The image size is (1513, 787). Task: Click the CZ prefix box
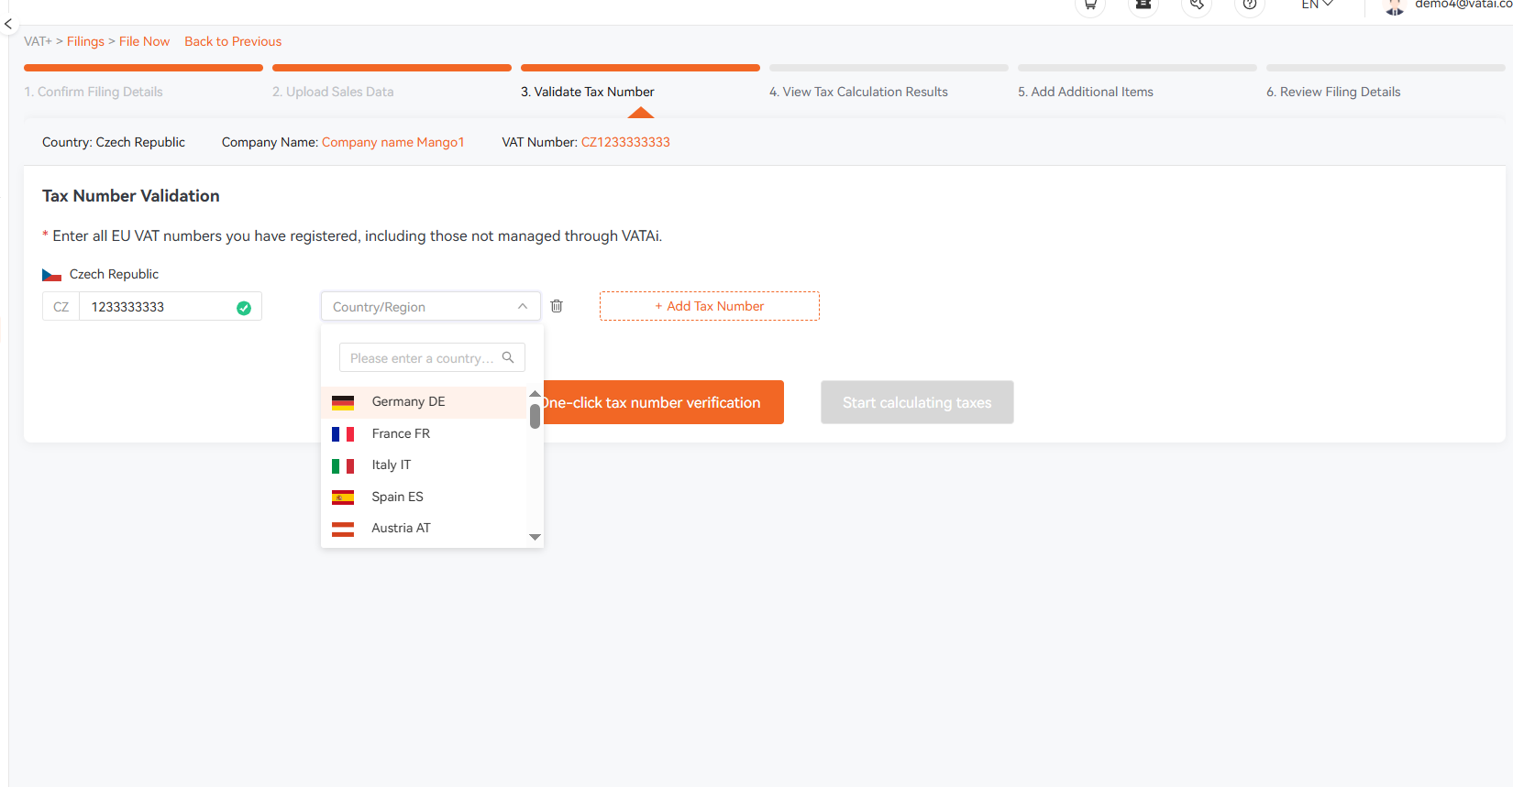(61, 306)
